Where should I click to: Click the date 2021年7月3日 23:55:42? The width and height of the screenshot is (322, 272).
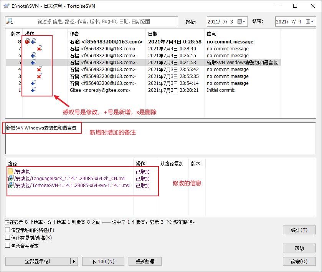[173, 70]
